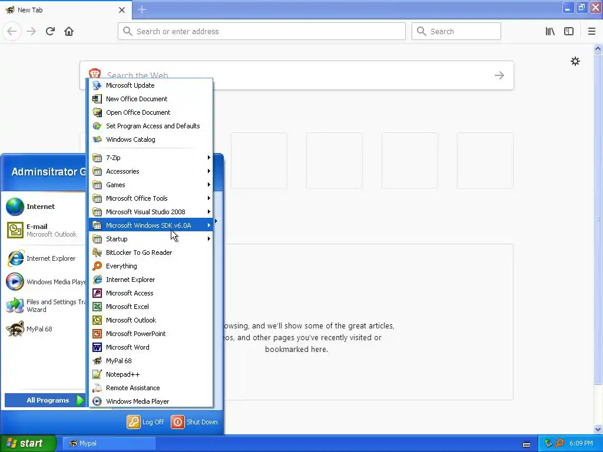Start Internet Explorer from All Programs list

click(150, 280)
